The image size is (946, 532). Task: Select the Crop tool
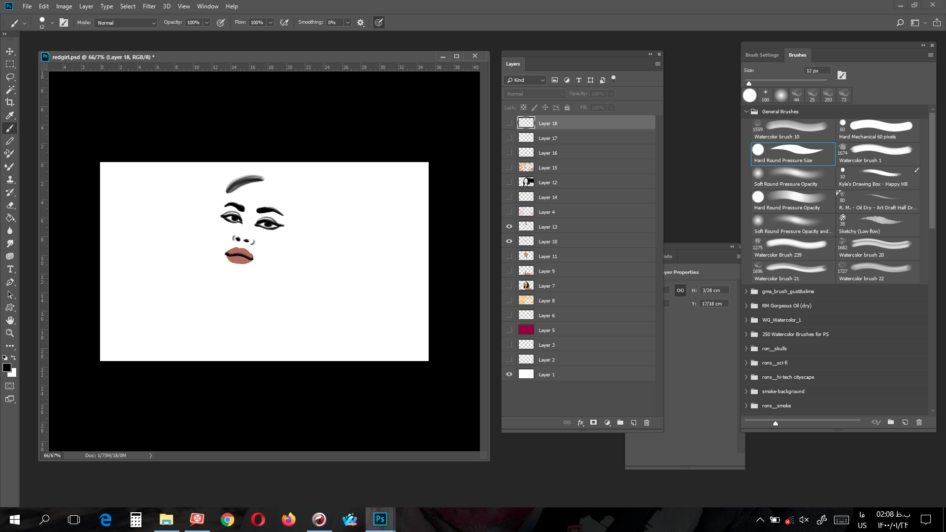(x=10, y=102)
